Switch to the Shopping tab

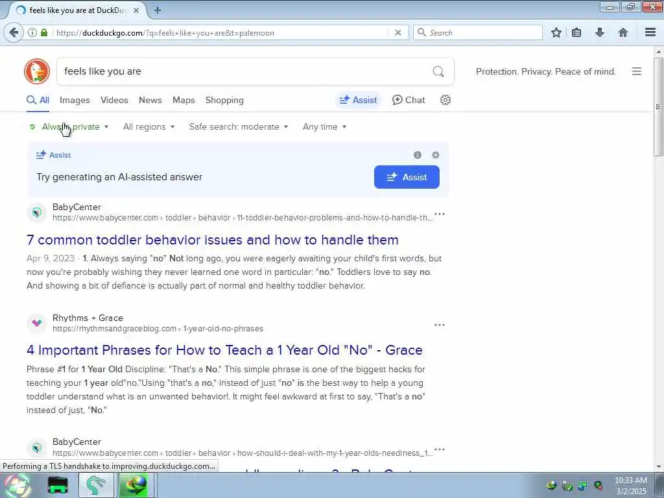point(224,101)
